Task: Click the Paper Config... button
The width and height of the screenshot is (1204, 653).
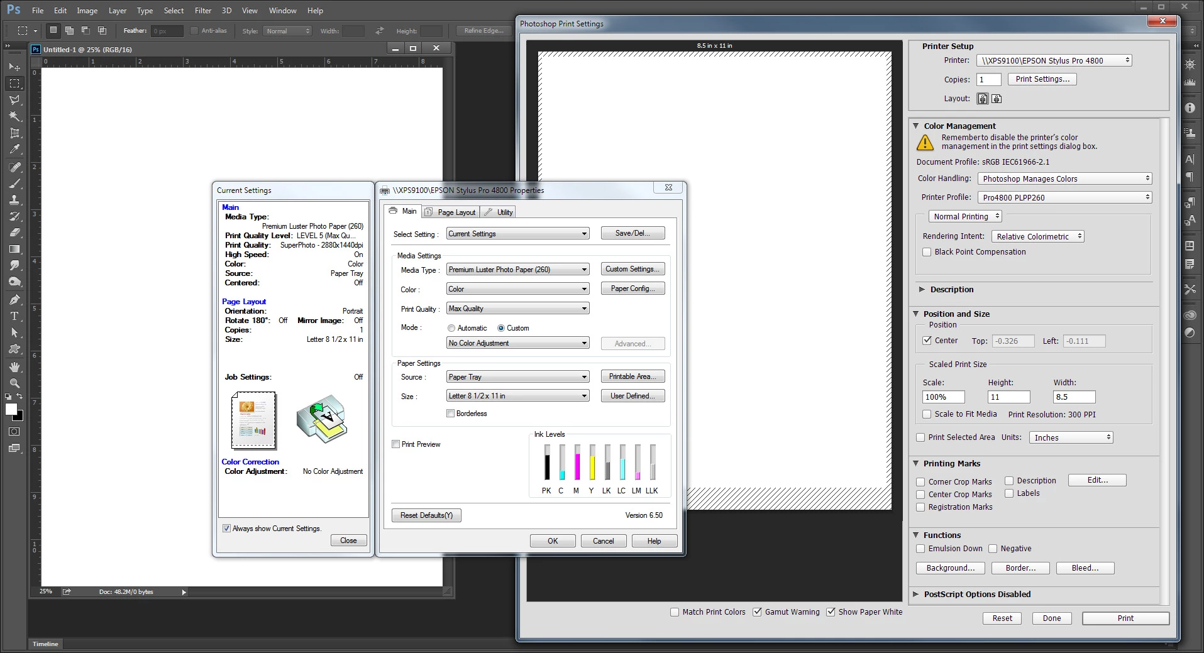Action: [632, 288]
